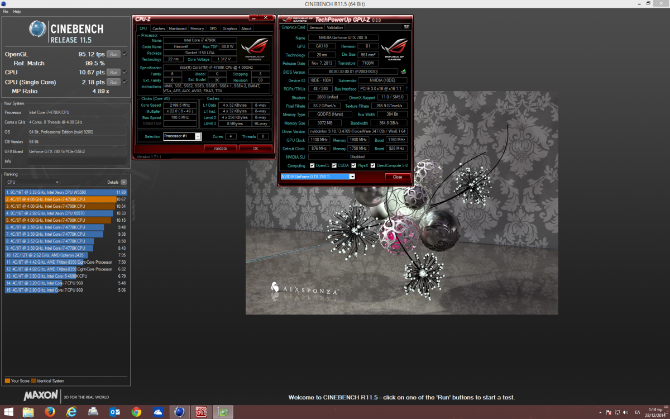Toggle the CUDA checkbox in GPU-Z
The height and width of the screenshot is (419, 670).
334,165
